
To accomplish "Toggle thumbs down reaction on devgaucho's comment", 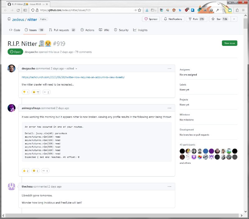I will point(26,92).
